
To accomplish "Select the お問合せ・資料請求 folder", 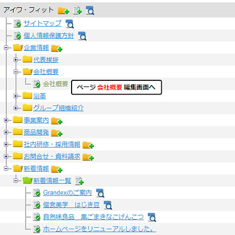I will pos(52,156).
